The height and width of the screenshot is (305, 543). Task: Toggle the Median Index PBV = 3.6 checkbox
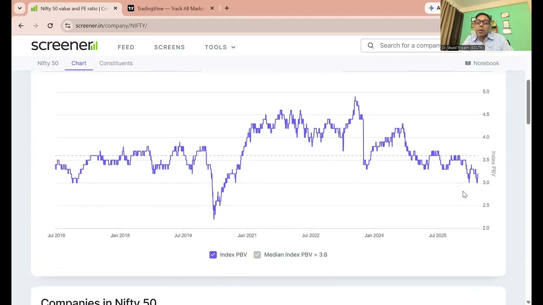(257, 255)
